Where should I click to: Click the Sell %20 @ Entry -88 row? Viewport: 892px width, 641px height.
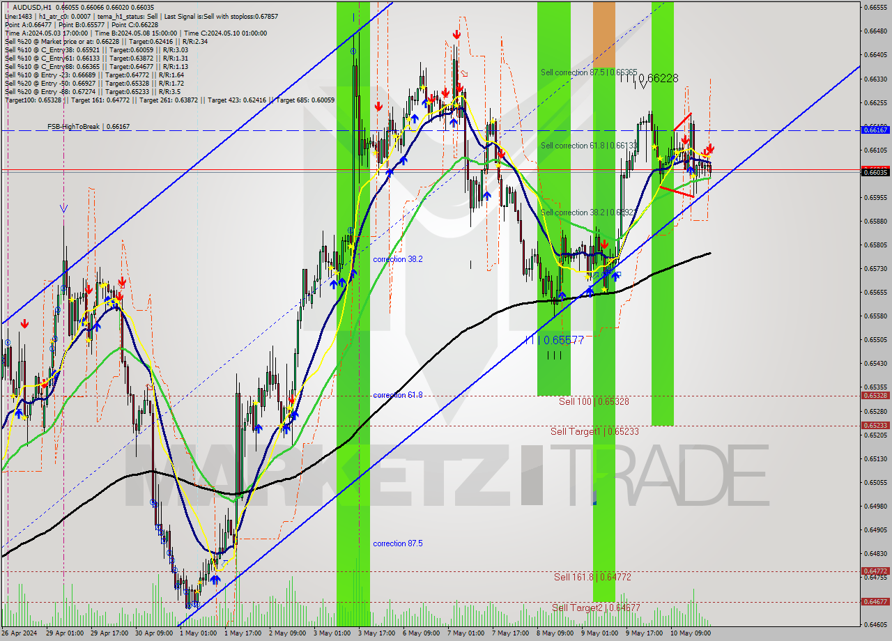point(93,91)
